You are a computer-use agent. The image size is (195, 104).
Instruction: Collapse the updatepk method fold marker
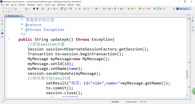pos(8,39)
